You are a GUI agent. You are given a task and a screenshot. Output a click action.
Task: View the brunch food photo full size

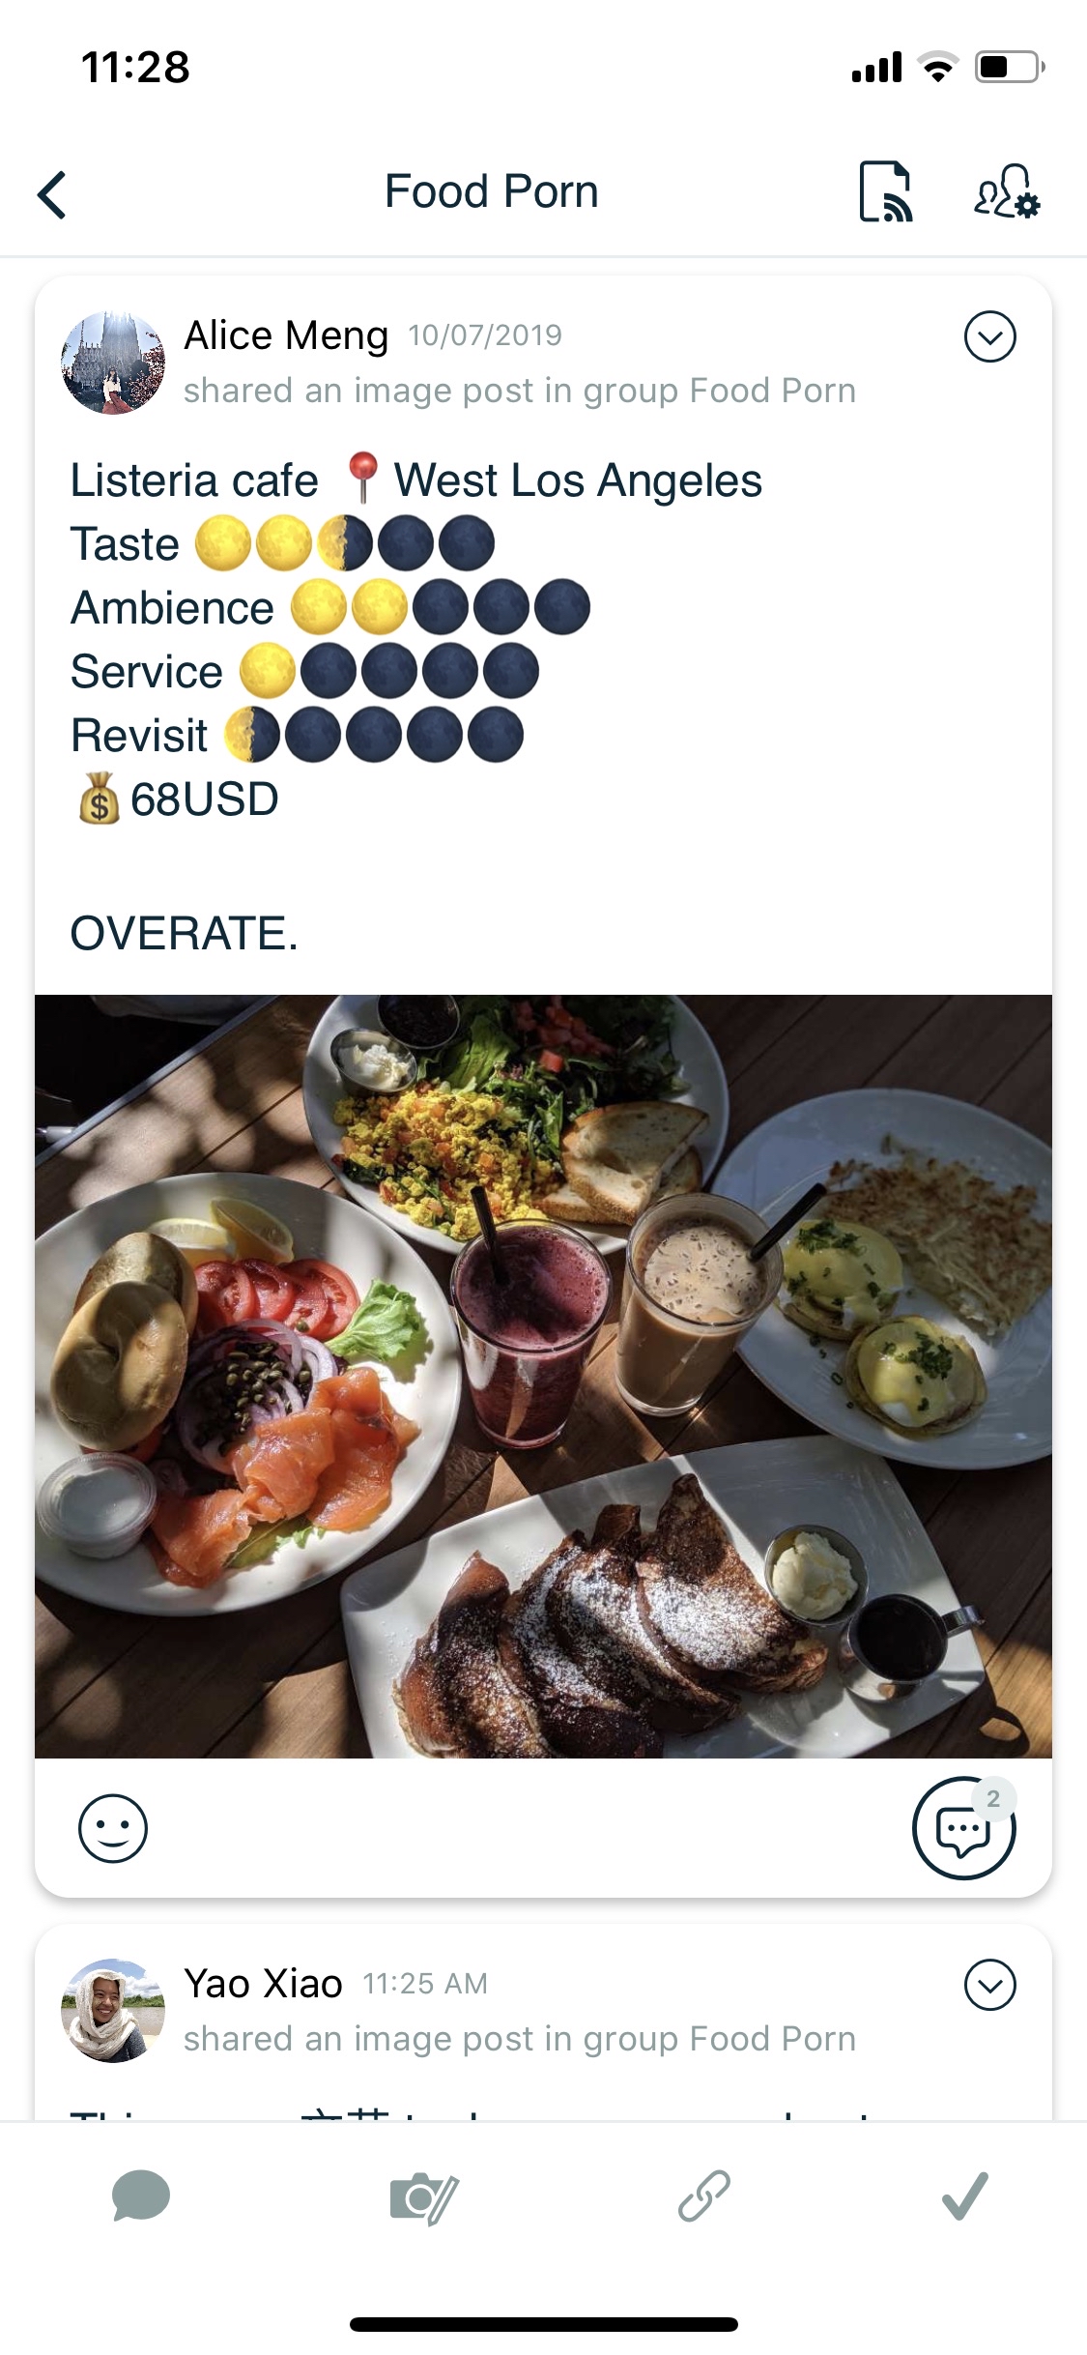543,1376
